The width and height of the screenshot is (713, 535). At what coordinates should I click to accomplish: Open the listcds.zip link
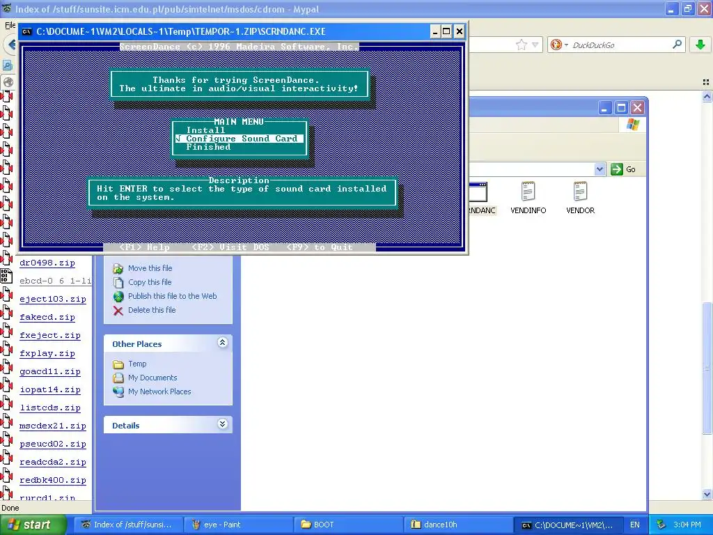[50, 408]
